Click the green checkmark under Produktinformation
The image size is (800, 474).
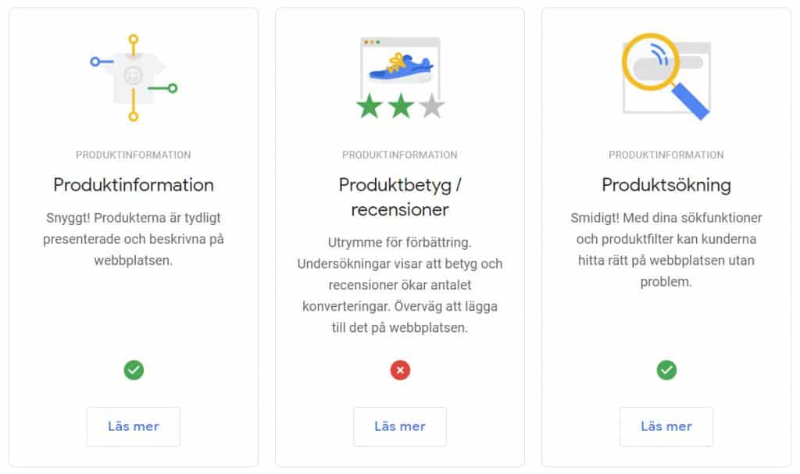pyautogui.click(x=134, y=370)
